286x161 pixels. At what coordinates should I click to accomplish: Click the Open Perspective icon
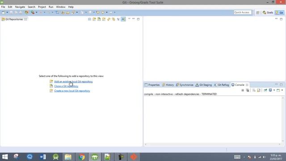257,13
